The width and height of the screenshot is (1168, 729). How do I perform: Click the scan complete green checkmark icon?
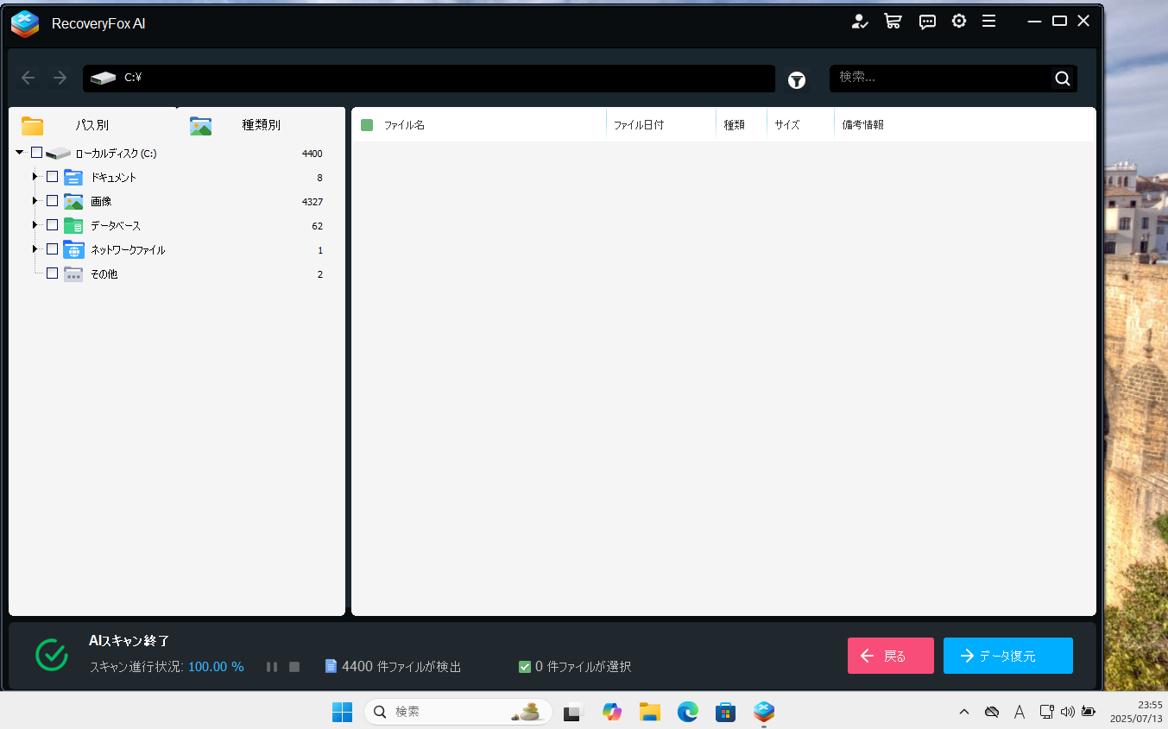click(x=52, y=655)
